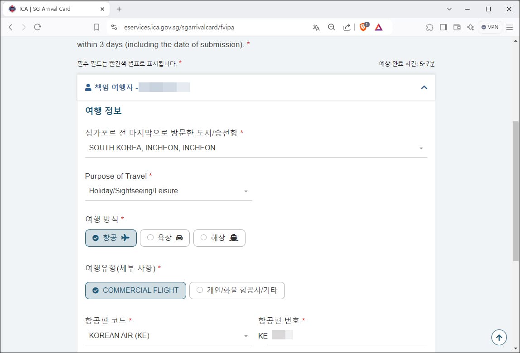
Task: Click the page vertical scrollbar
Action: [515, 191]
